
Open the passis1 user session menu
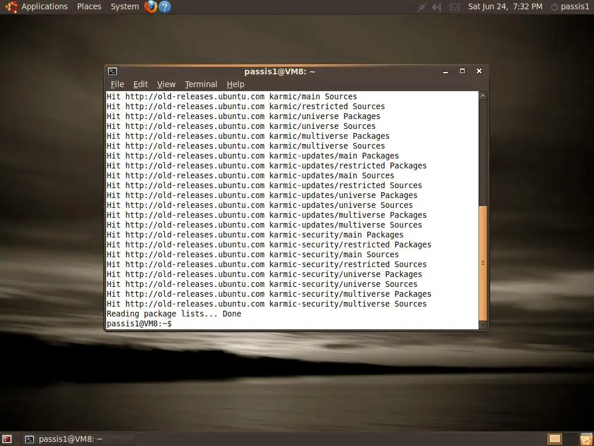click(575, 6)
